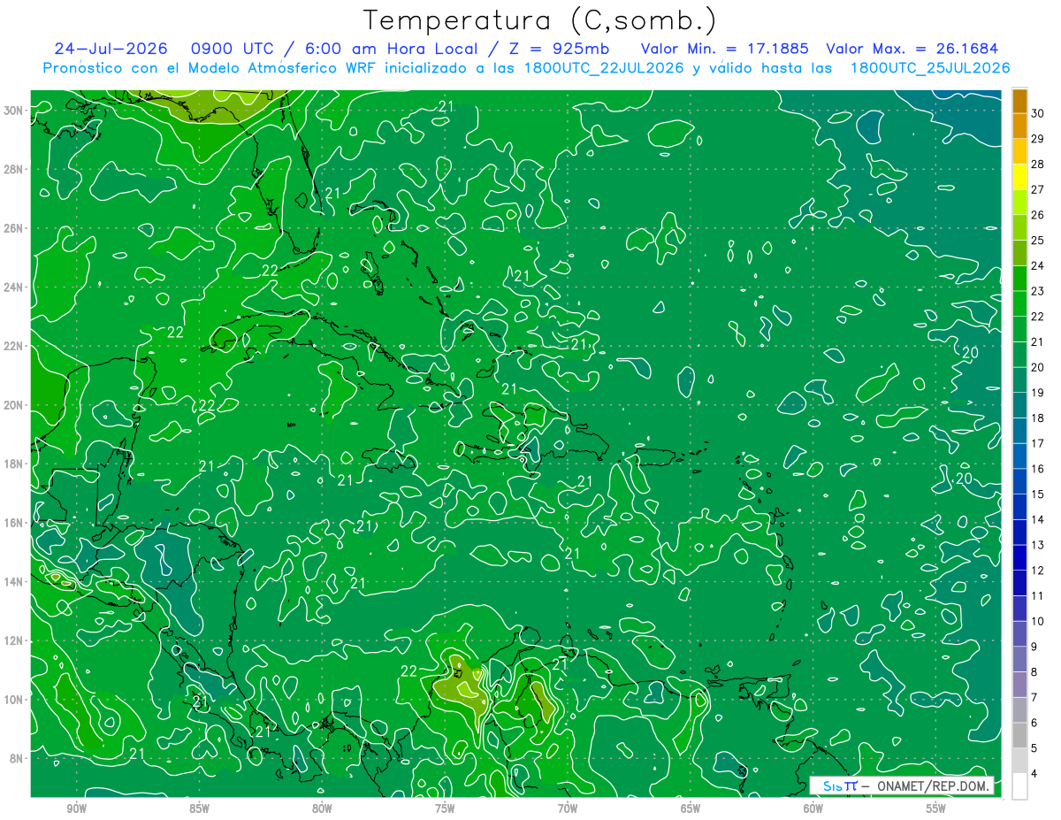Select valid-until time '1800UTC_25JUL2026'
Viewport: 1061px width, 820px height.
click(x=930, y=68)
